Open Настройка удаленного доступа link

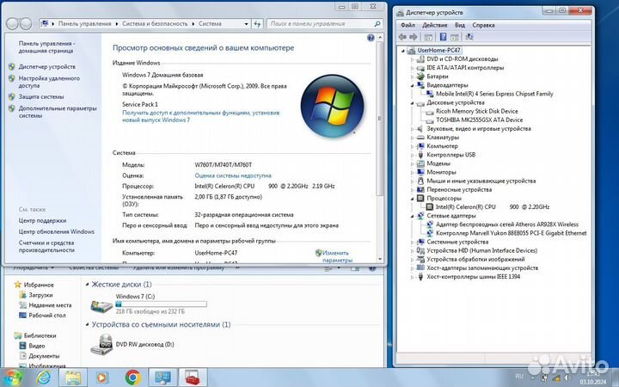click(49, 82)
